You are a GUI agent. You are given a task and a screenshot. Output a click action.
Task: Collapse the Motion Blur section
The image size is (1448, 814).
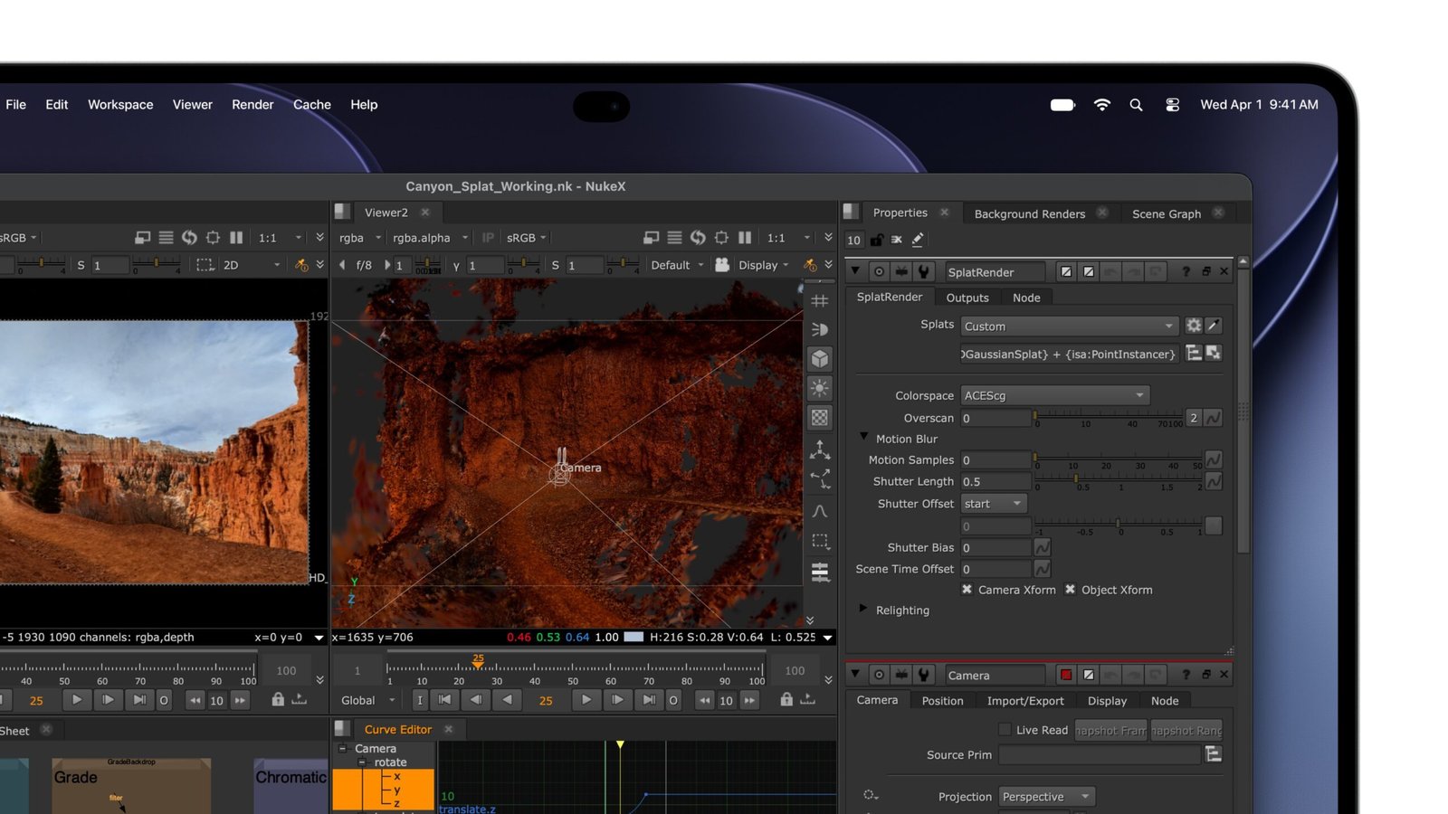(863, 438)
